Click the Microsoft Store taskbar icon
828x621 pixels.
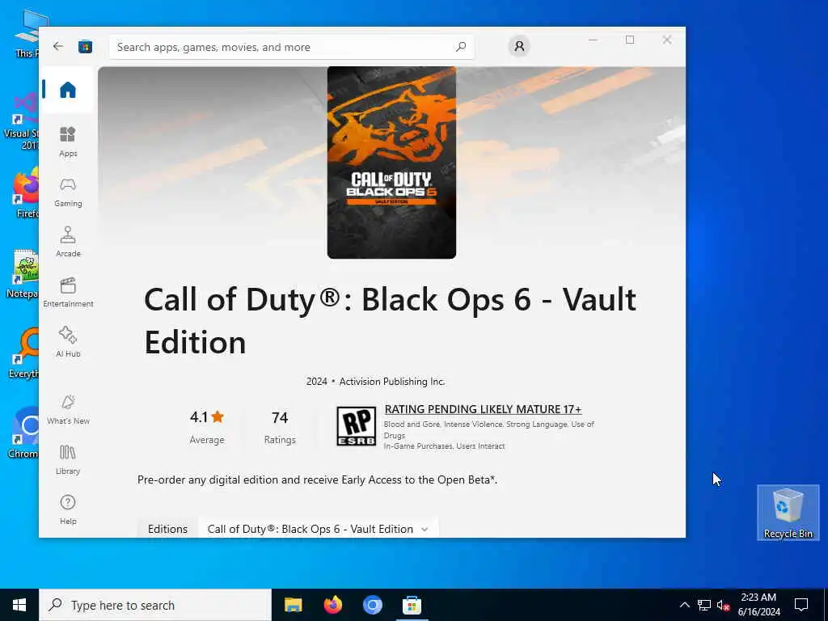[x=412, y=605]
